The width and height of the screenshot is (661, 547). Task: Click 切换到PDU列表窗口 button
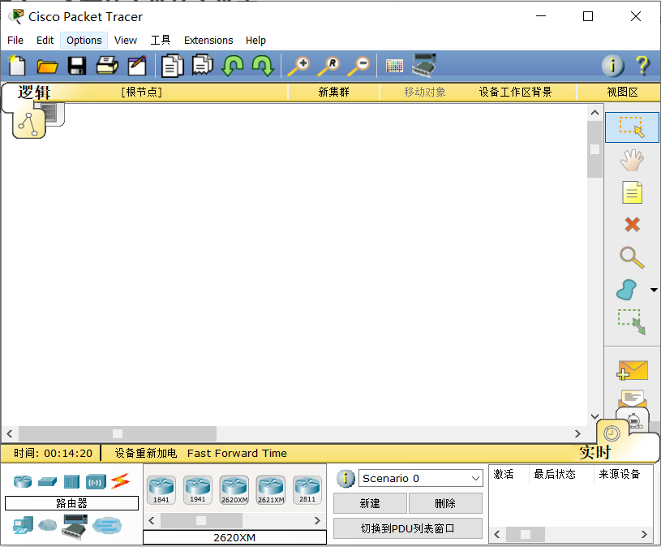coord(408,528)
